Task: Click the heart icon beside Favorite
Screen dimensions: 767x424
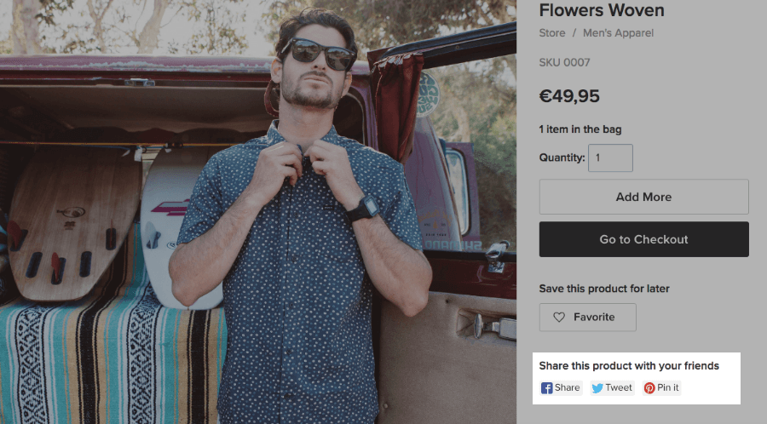Action: coord(559,318)
